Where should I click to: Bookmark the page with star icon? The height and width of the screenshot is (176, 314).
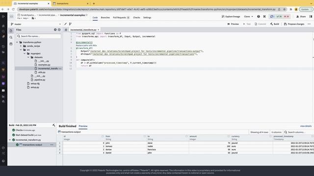pyautogui.click(x=284, y=9)
